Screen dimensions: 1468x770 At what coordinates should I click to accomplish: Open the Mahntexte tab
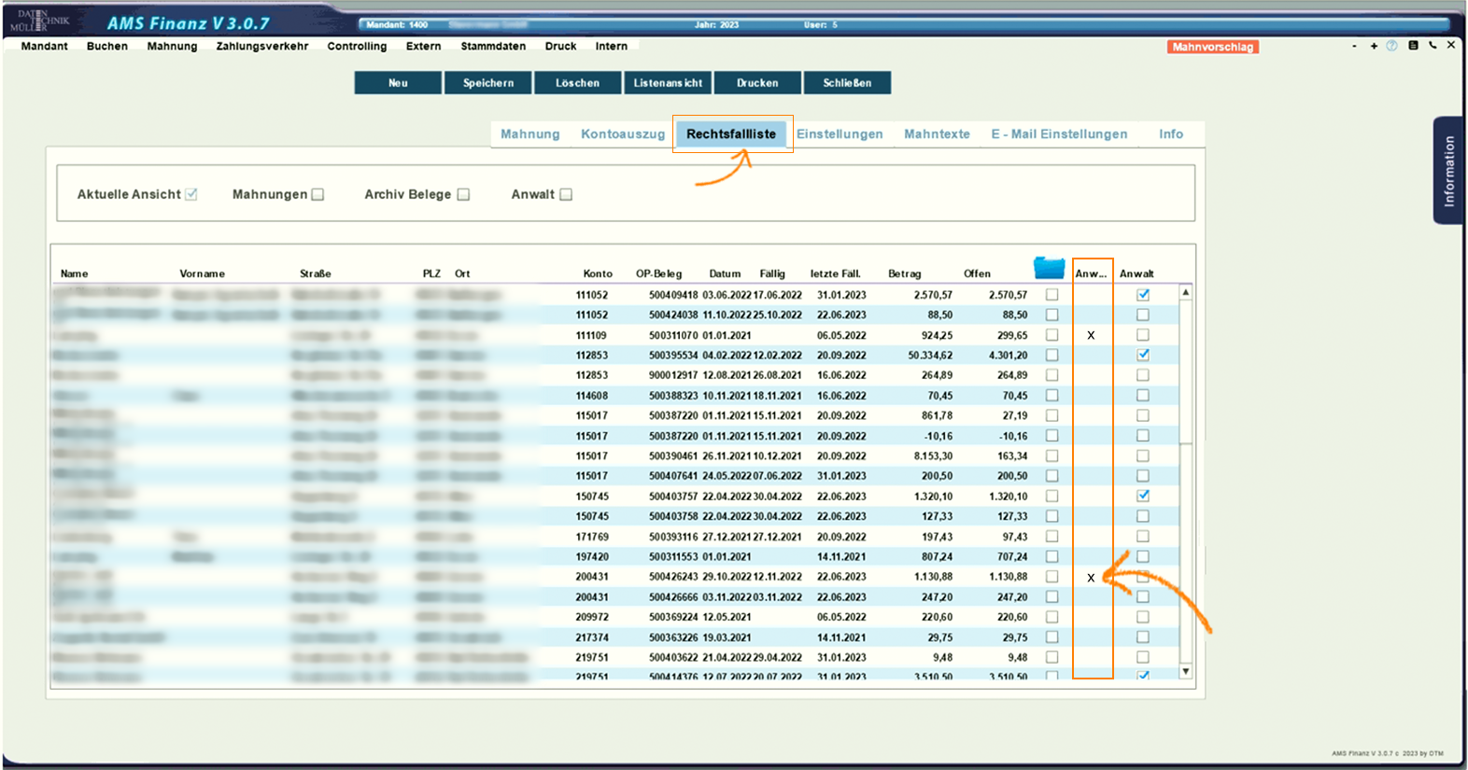pos(937,134)
